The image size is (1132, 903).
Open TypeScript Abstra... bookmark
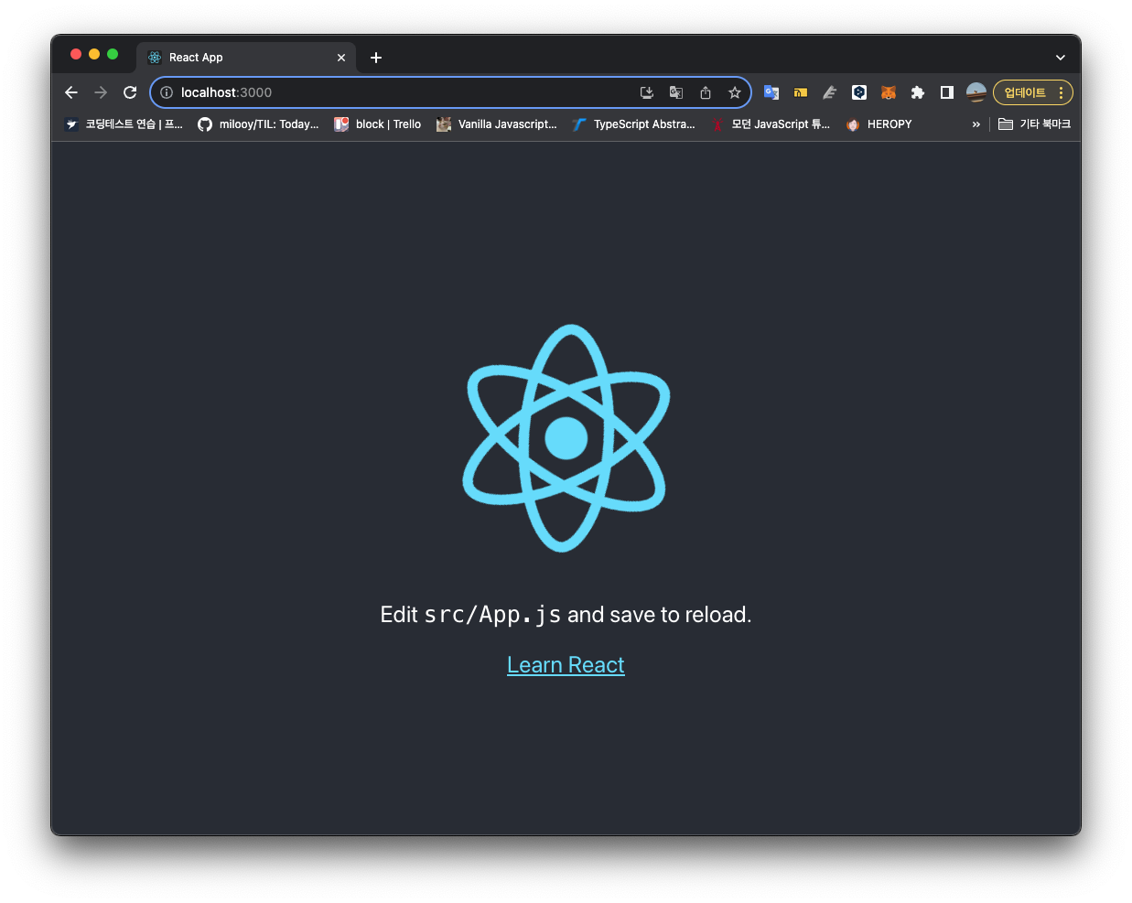(633, 124)
